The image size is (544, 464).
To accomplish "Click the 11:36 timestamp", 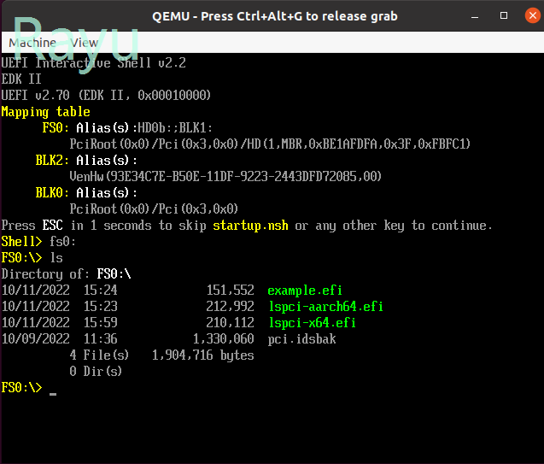I will pos(100,339).
